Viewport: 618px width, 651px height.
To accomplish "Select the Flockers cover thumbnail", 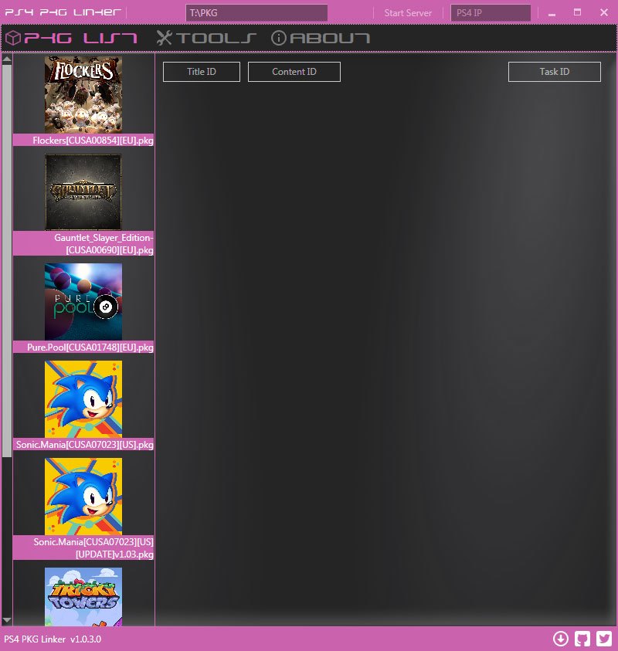I will point(83,95).
